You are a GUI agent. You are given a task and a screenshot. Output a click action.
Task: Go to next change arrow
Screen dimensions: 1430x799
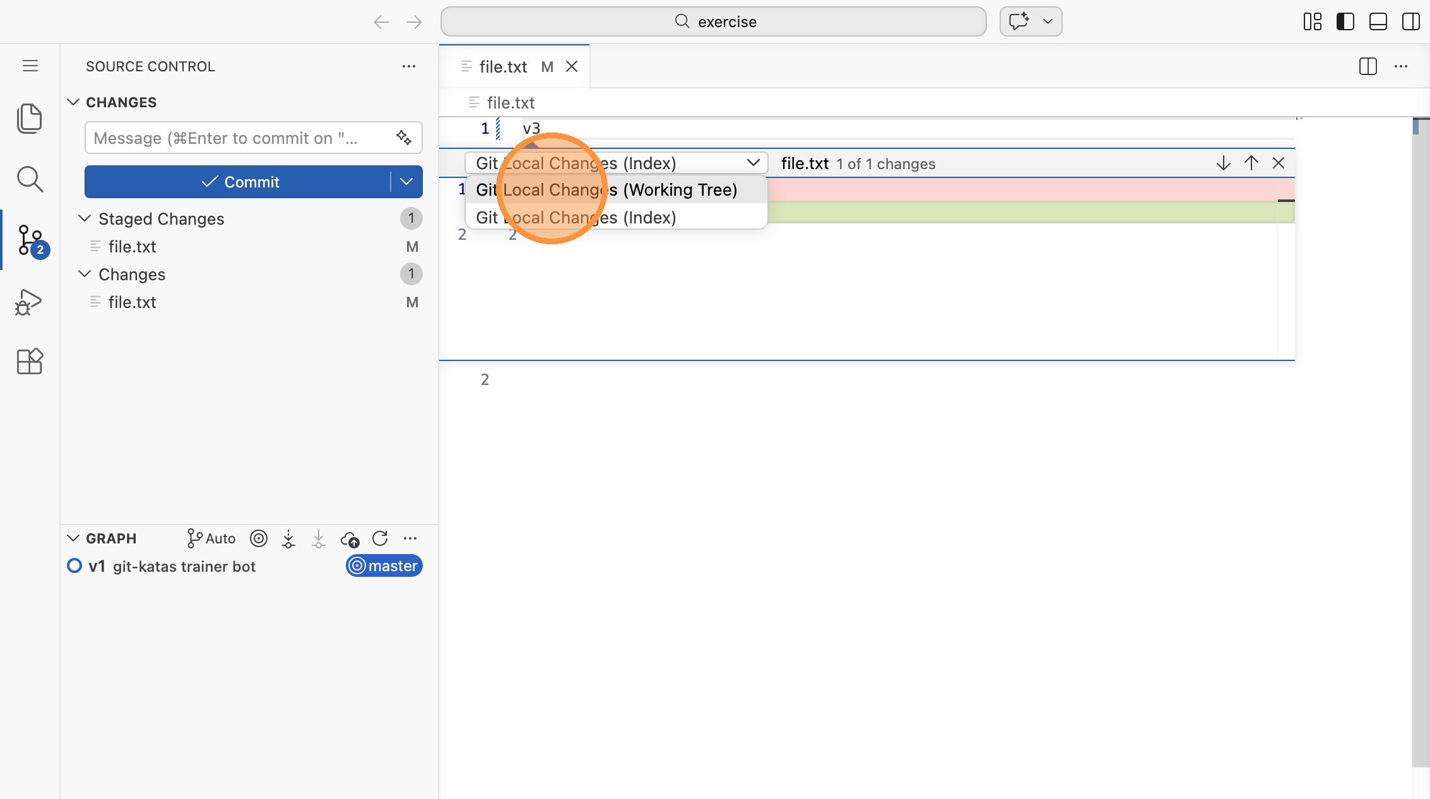pos(1223,163)
